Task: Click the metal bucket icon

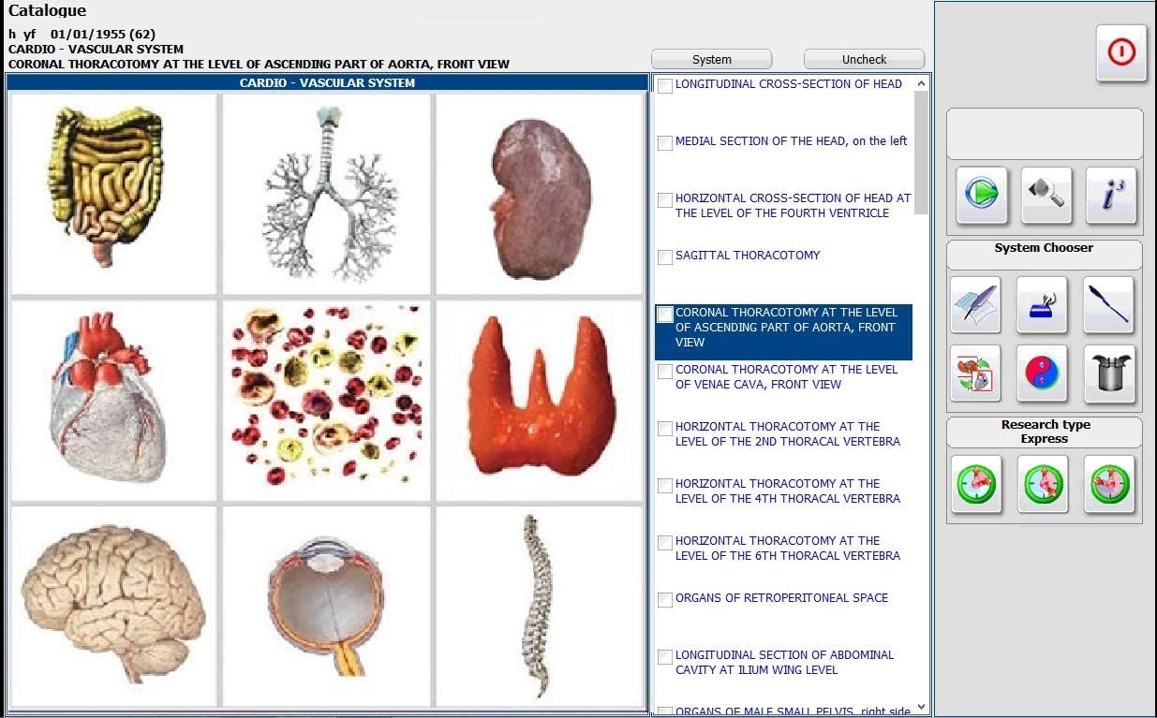Action: 1108,373
